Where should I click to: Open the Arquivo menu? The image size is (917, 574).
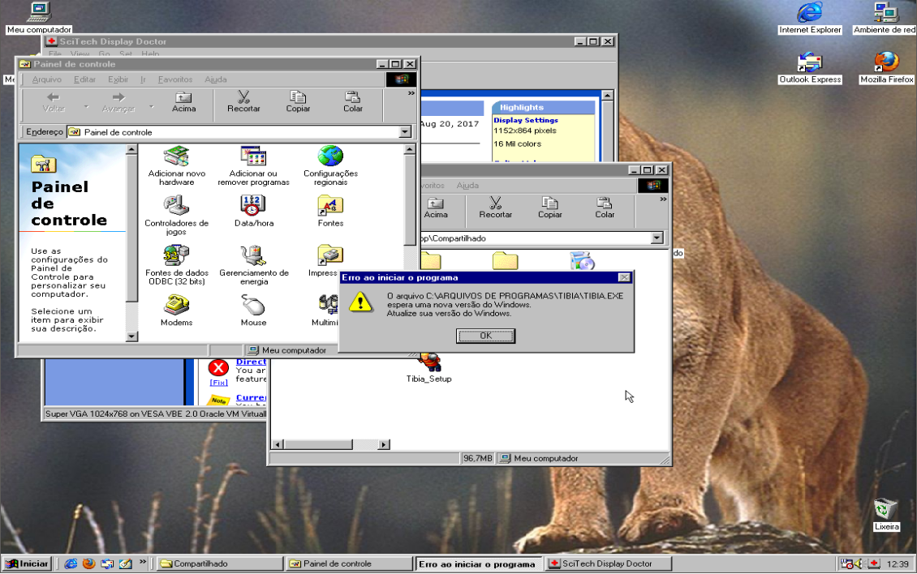[x=47, y=79]
